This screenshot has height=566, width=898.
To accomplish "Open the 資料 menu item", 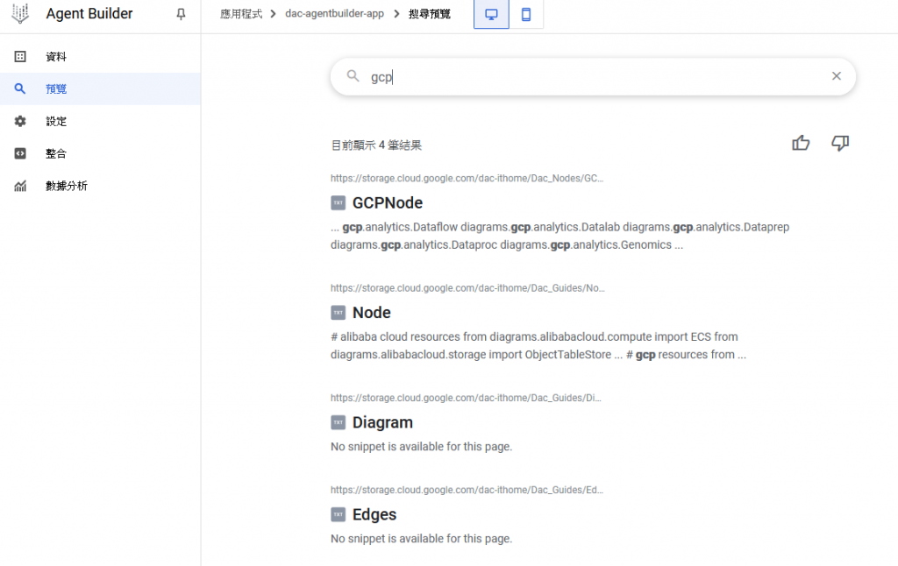I will pyautogui.click(x=100, y=57).
